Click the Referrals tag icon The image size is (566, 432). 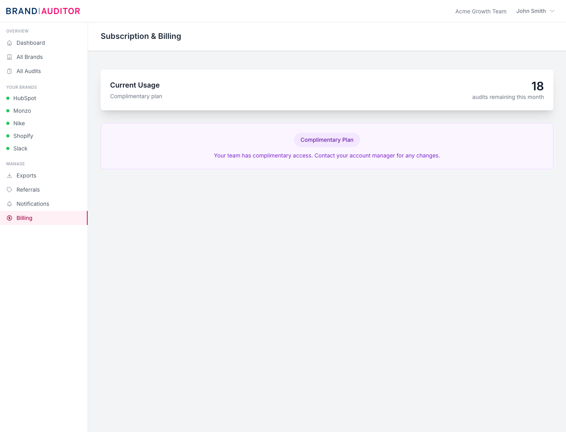[x=9, y=190]
